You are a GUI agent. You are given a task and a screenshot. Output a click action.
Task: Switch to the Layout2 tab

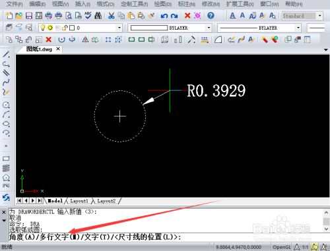click(106, 201)
